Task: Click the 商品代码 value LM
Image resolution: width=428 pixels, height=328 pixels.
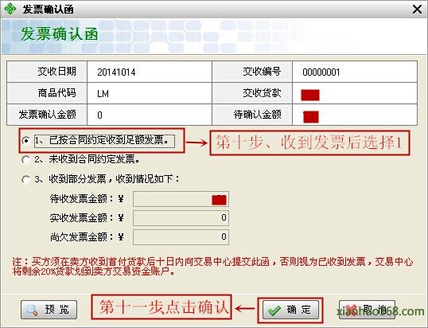Action: click(x=103, y=94)
